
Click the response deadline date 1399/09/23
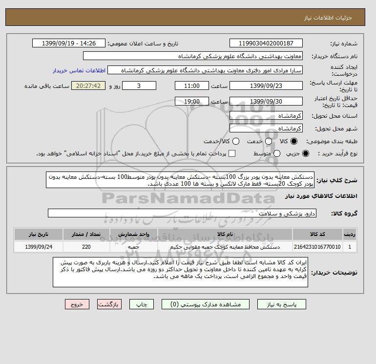pos(266,86)
